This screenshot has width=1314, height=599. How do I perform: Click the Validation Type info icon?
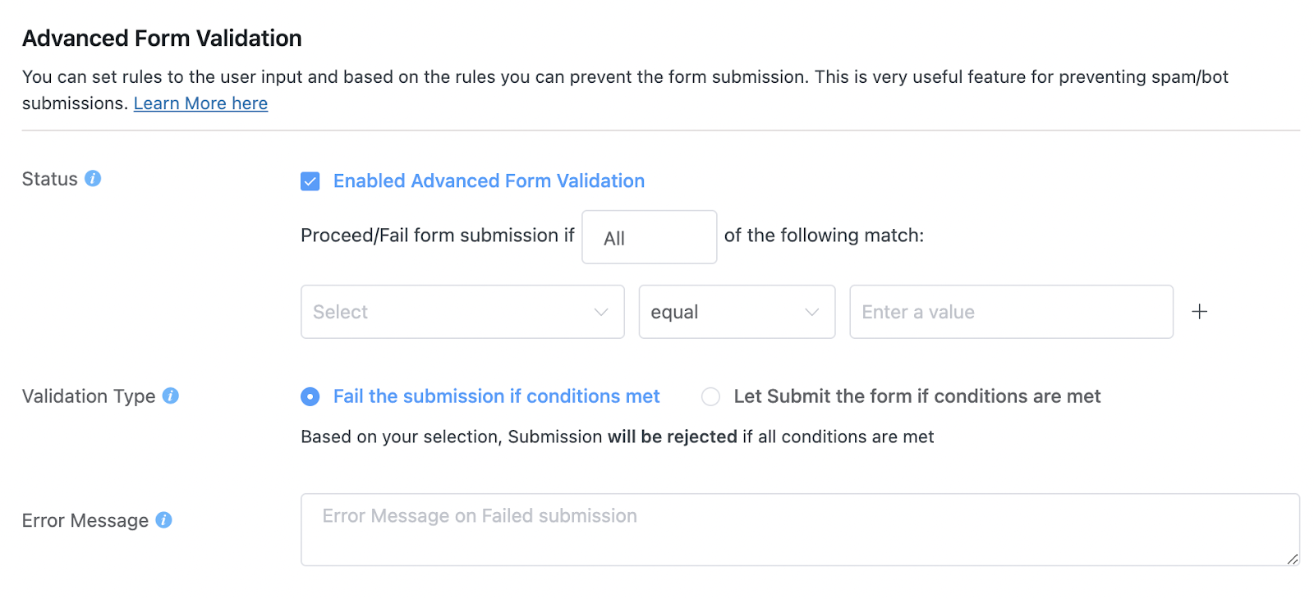pos(171,396)
